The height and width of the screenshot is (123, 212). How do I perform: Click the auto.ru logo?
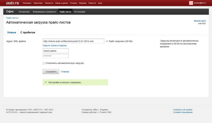click(13, 3)
